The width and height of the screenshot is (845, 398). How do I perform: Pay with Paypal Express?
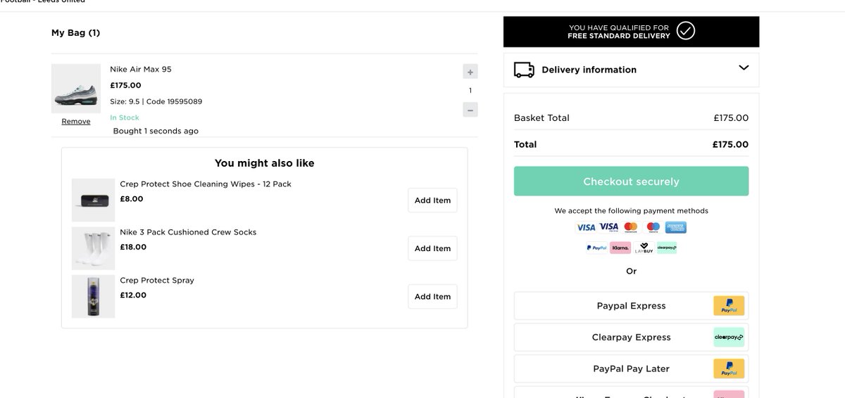pyautogui.click(x=631, y=306)
